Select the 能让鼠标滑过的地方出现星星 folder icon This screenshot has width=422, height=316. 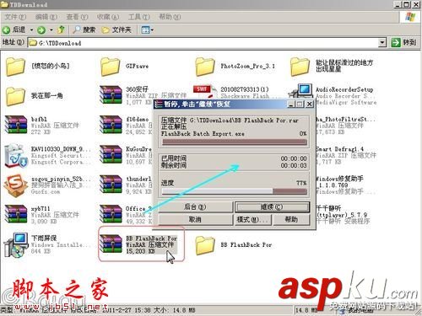point(300,67)
